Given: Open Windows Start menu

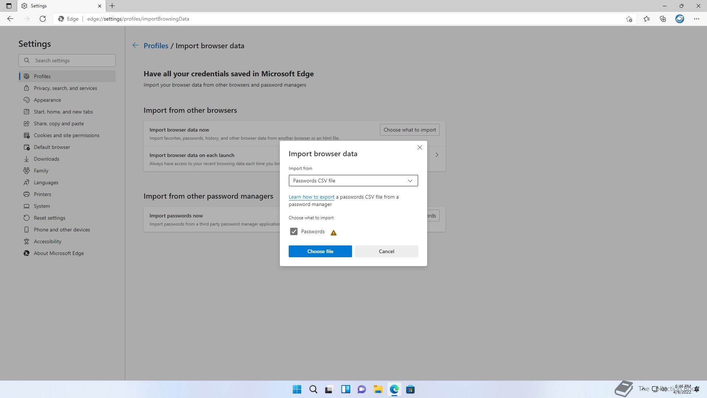Looking at the screenshot, I should click(297, 389).
